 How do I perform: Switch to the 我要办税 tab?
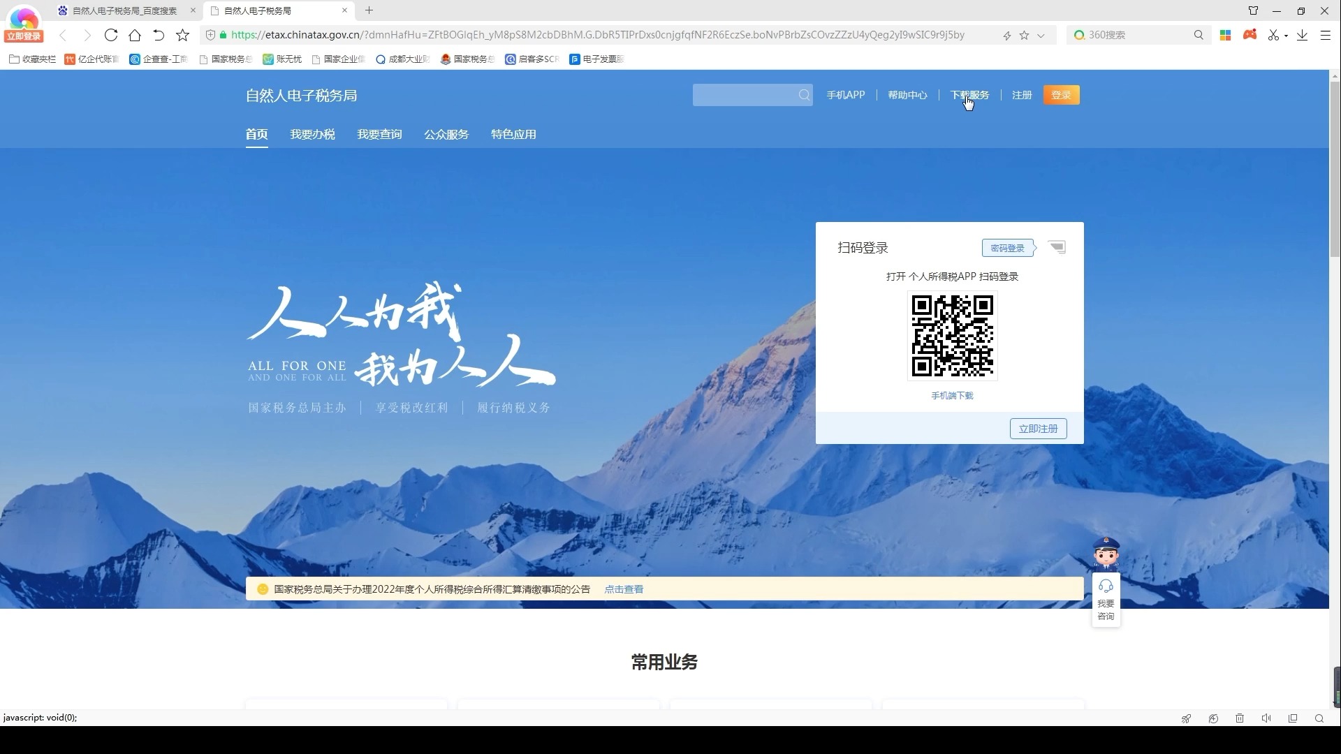pyautogui.click(x=312, y=134)
